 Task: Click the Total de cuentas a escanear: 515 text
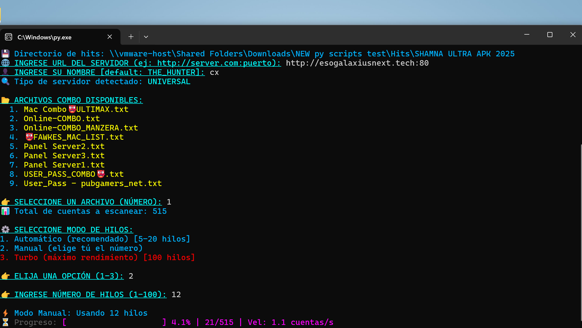(90, 211)
